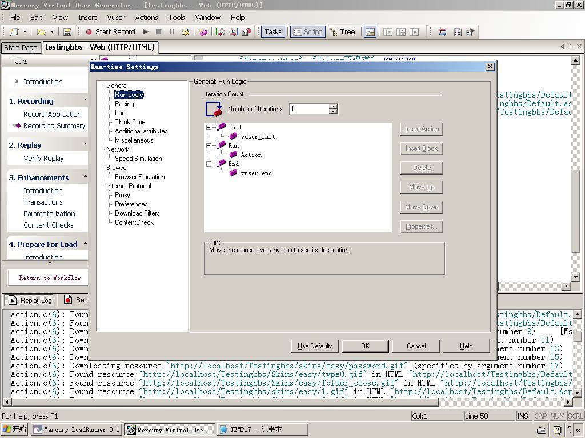Collapse the Run node in run logic

coord(209,145)
